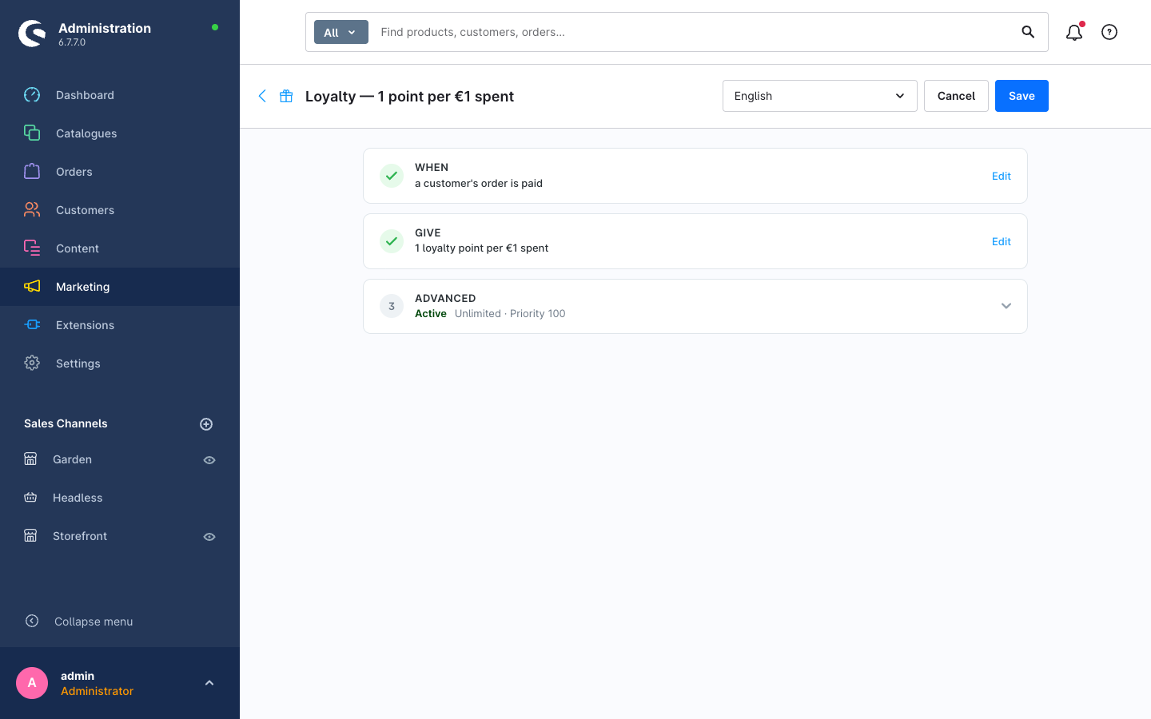Open the Settings menu item
This screenshot has width=1151, height=719.
pos(120,363)
